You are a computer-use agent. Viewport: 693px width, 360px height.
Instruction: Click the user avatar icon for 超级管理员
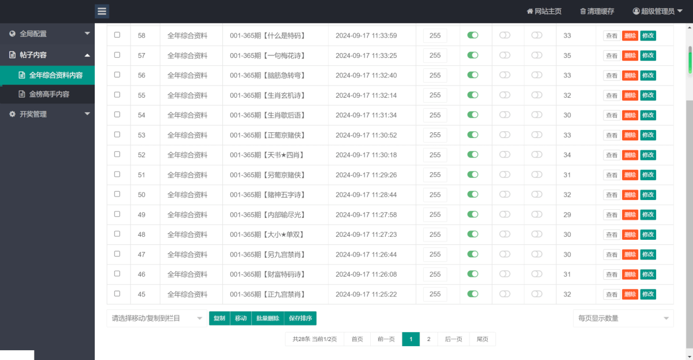[636, 12]
